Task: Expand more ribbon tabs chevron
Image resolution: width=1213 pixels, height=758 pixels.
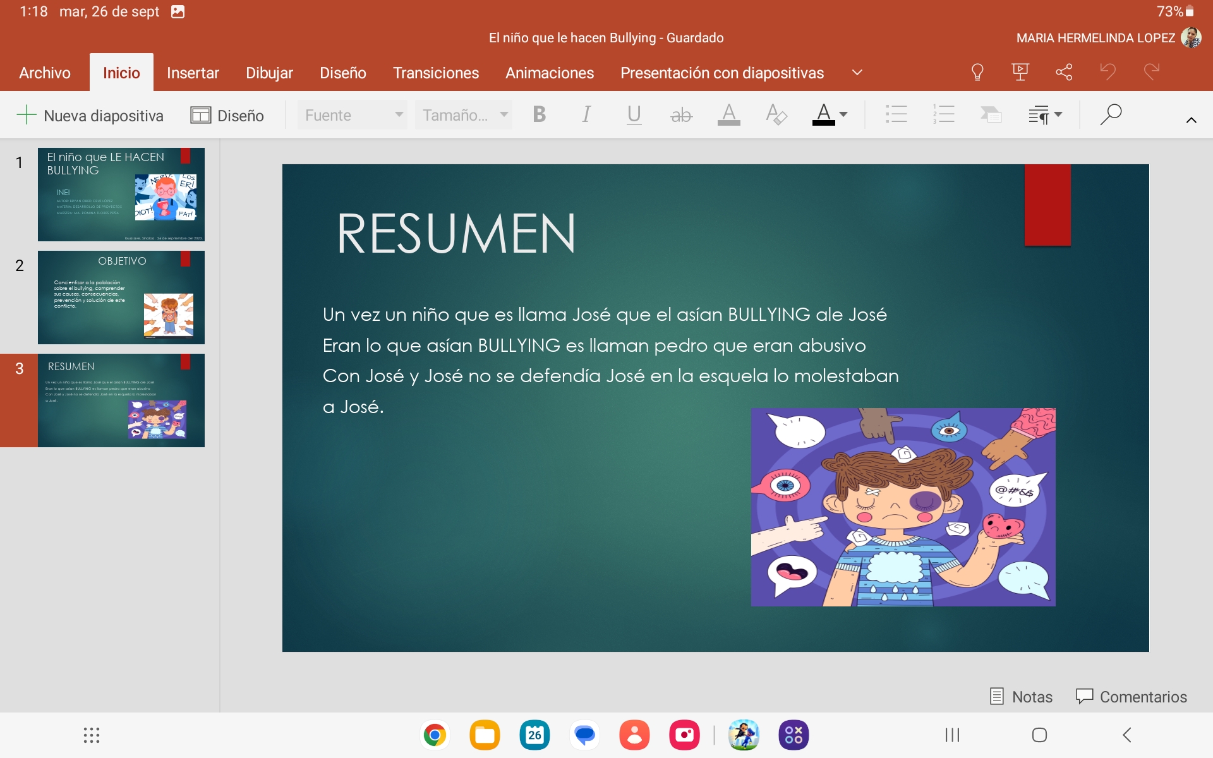Action: (857, 73)
